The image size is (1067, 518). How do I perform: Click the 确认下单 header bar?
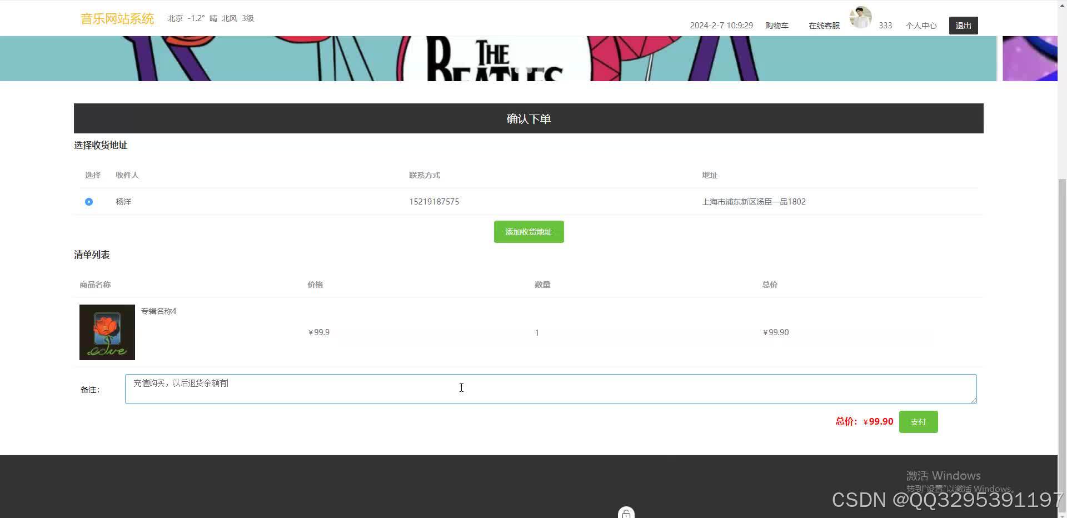[x=528, y=118]
